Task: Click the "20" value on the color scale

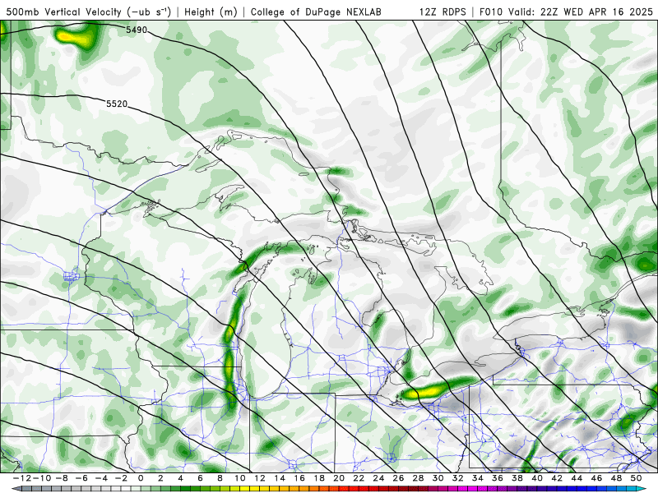Action: click(x=339, y=478)
